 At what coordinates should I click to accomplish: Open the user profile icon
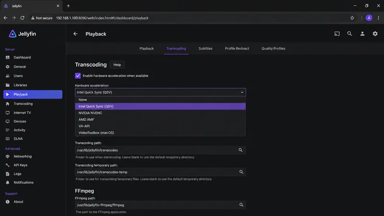coord(362,34)
